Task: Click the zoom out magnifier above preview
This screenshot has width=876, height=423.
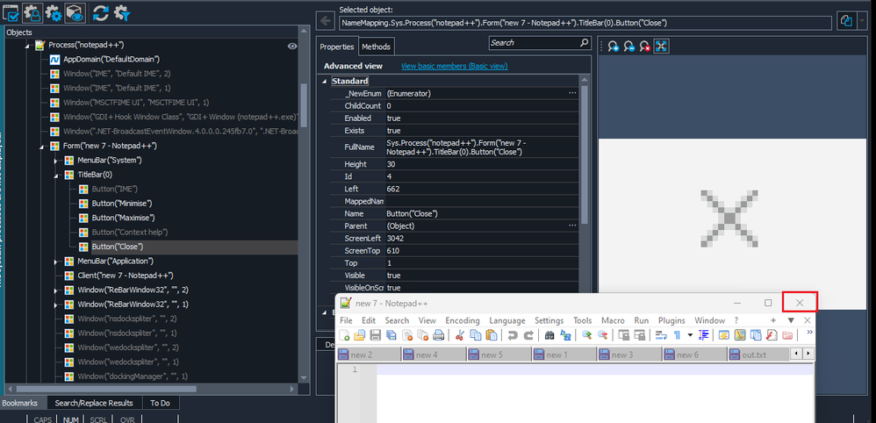Action: [628, 47]
